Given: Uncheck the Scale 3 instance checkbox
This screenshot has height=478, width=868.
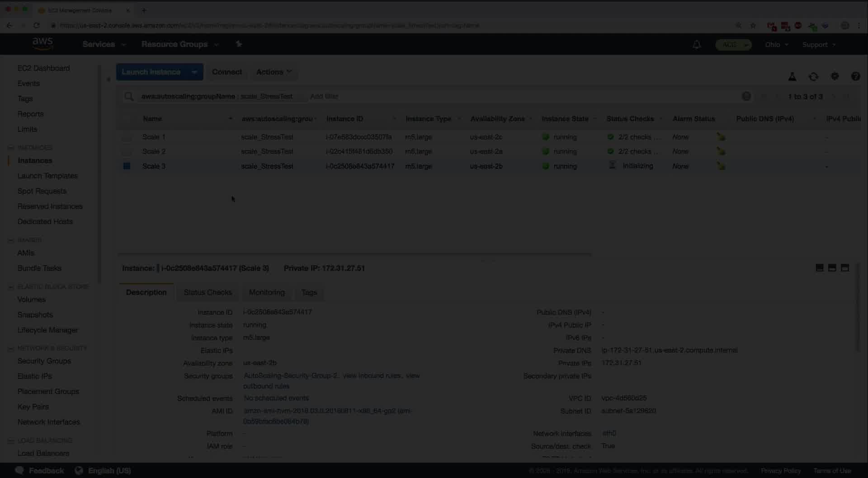Looking at the screenshot, I should [x=127, y=166].
